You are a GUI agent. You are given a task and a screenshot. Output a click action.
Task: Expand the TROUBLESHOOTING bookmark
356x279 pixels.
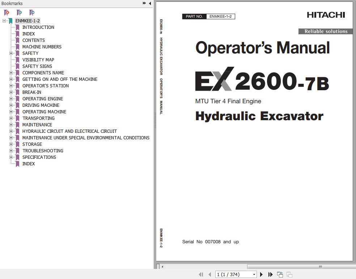pyautogui.click(x=11, y=151)
